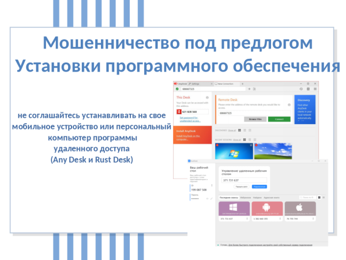
Task: Open options menu for session 76 755 744
Action: point(313,219)
